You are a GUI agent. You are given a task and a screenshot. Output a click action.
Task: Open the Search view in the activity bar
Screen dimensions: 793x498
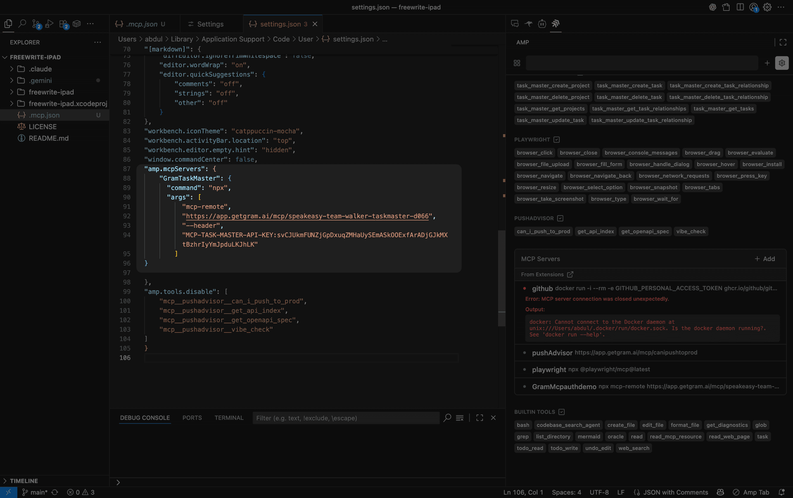pos(23,24)
